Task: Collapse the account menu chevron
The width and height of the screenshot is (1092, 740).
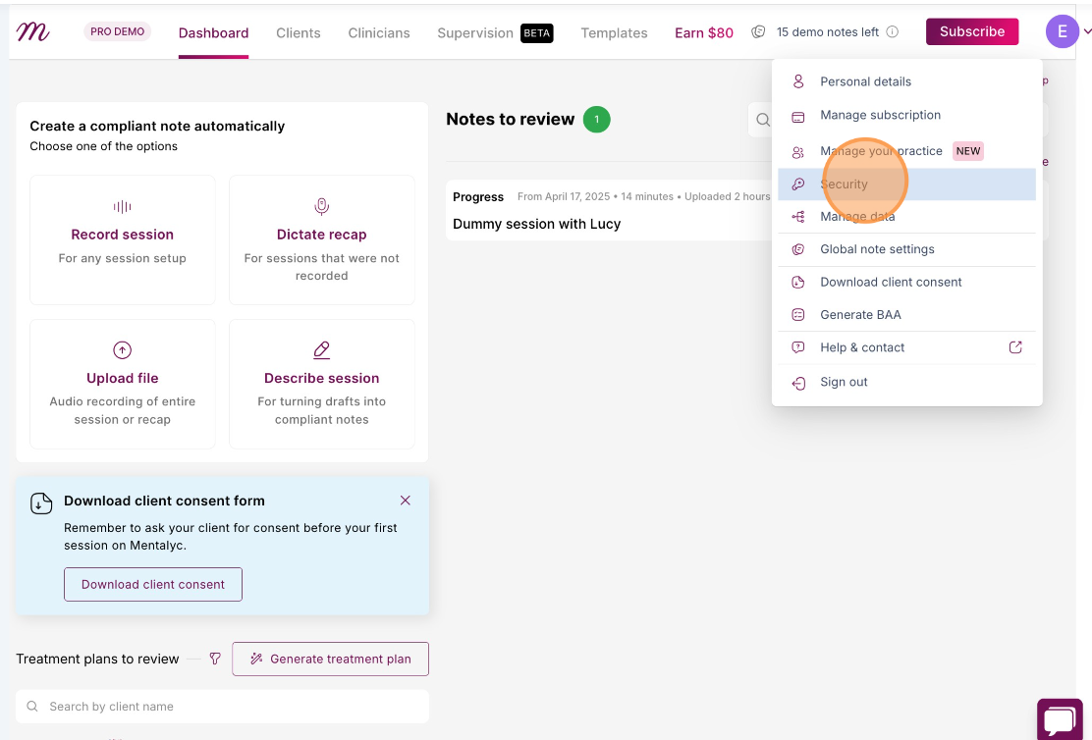Action: click(x=1087, y=31)
